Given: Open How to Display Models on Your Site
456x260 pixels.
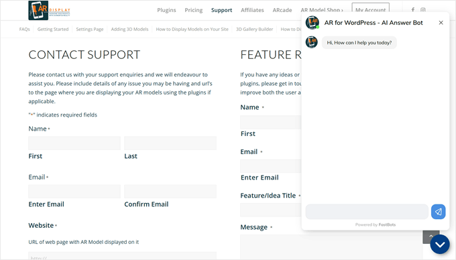Looking at the screenshot, I should pos(192,29).
